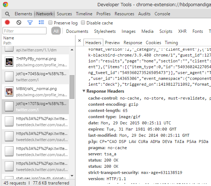Click icon of api.twitter.com/1.1/dm request
The width and height of the screenshot is (211, 186).
[x=9, y=49]
